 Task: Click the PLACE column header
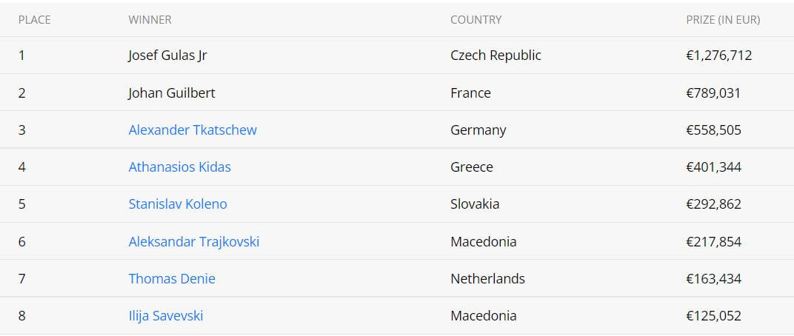point(34,20)
